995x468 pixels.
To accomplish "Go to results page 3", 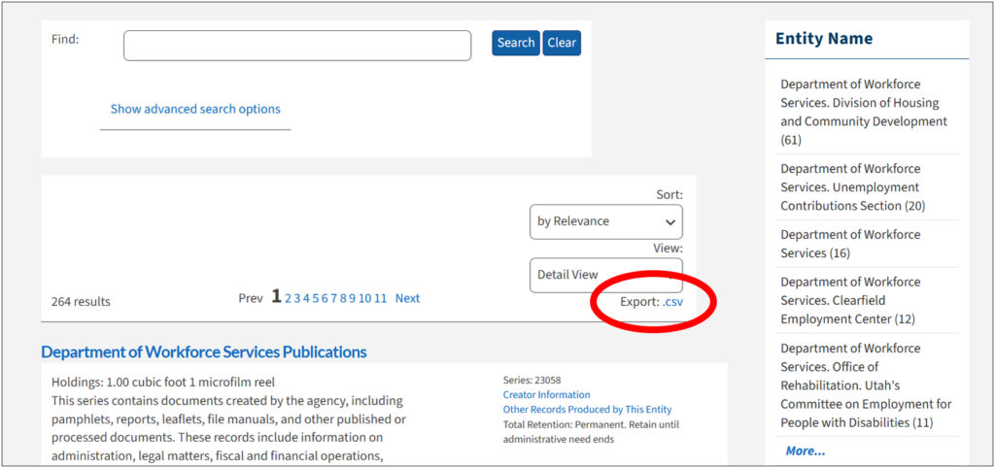I will (x=297, y=299).
